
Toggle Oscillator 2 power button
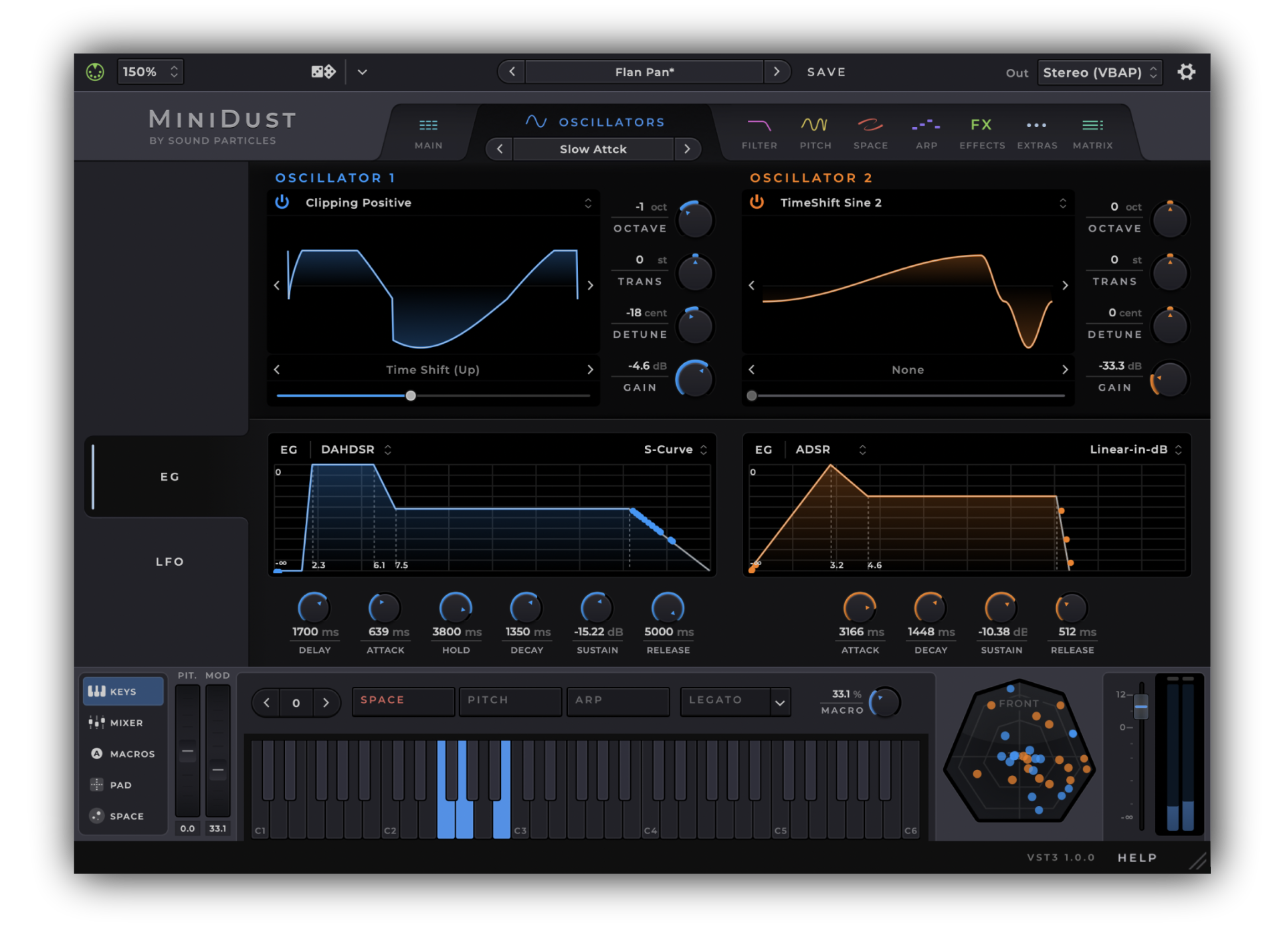point(757,202)
